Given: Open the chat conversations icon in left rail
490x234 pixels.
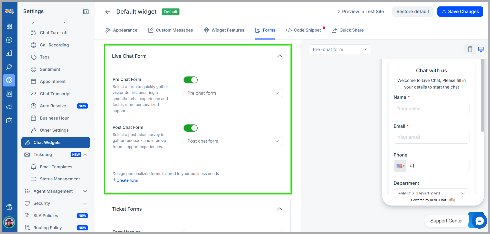Looking at the screenshot, I should click(9, 40).
